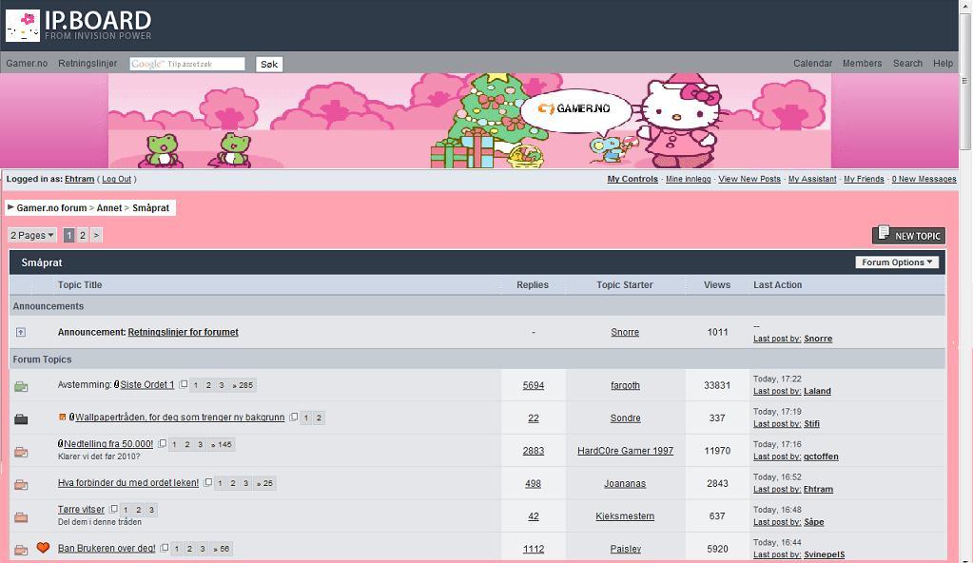Viewport: 973px width, 563px height.
Task: Open My Assistant
Action: pos(812,179)
